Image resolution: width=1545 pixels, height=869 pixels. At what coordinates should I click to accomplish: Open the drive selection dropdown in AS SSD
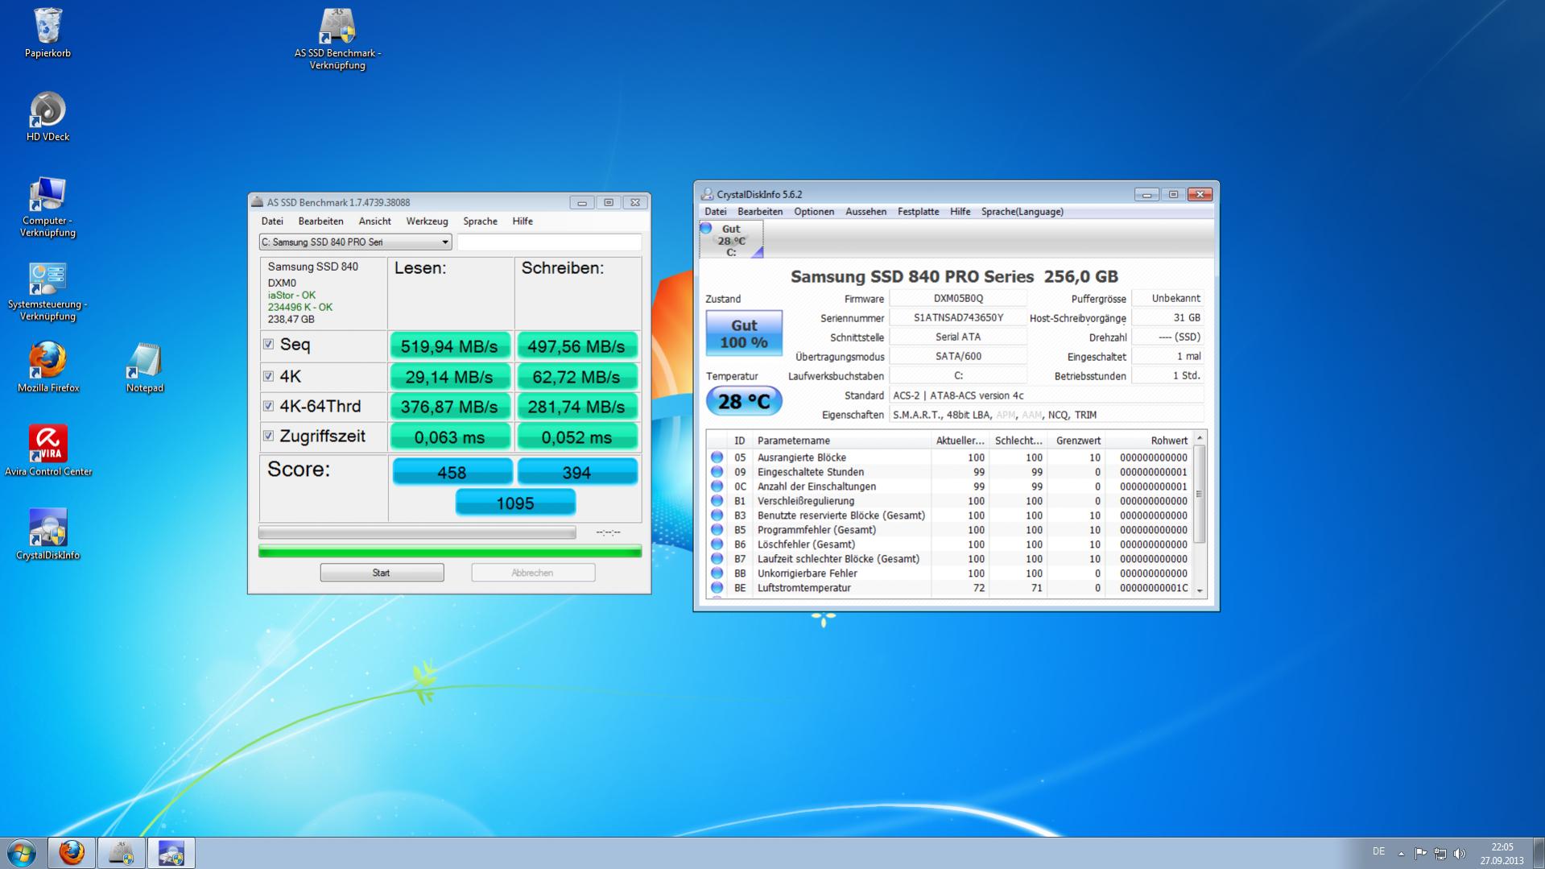(x=355, y=242)
